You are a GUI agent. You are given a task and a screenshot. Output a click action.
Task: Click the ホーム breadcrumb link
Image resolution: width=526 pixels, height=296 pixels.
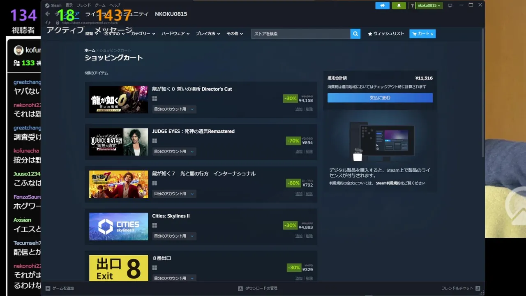[x=90, y=50]
